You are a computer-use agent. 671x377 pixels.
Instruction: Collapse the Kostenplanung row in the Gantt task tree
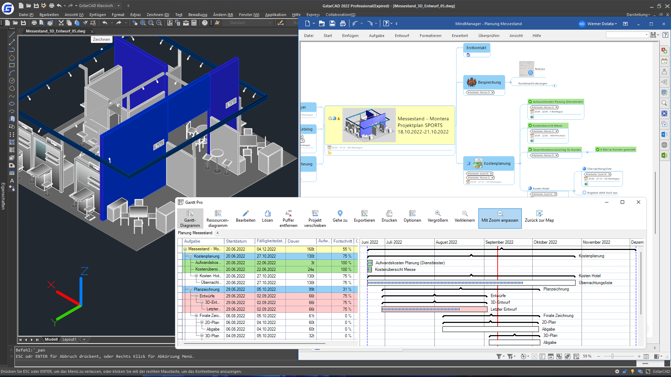pos(191,256)
